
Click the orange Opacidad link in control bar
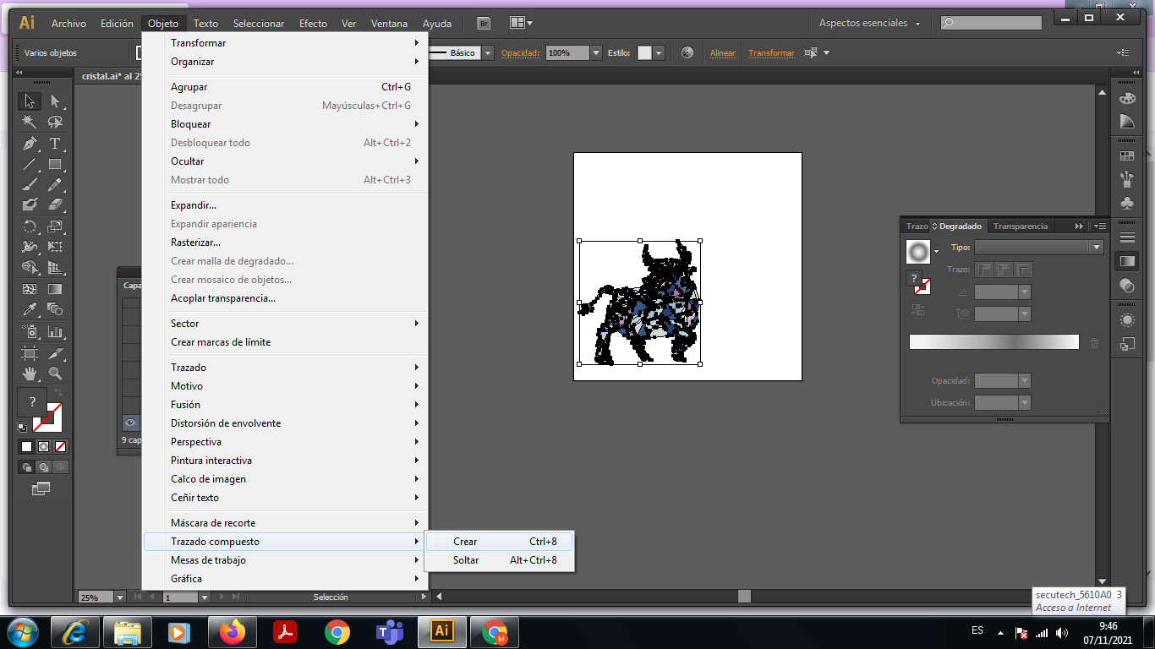(x=520, y=53)
